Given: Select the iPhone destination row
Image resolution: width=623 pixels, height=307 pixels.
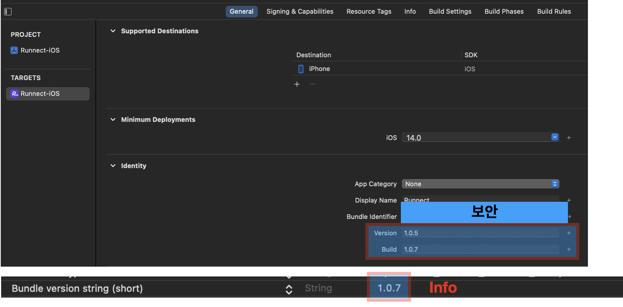Looking at the screenshot, I should pyautogui.click(x=439, y=69).
